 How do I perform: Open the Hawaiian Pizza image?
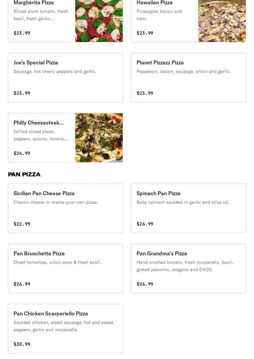[x=222, y=20]
